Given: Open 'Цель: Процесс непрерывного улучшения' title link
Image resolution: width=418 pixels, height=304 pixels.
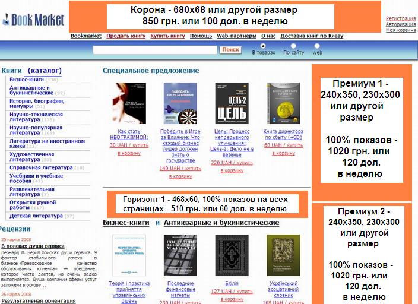Looking at the screenshot, I should [x=232, y=143].
